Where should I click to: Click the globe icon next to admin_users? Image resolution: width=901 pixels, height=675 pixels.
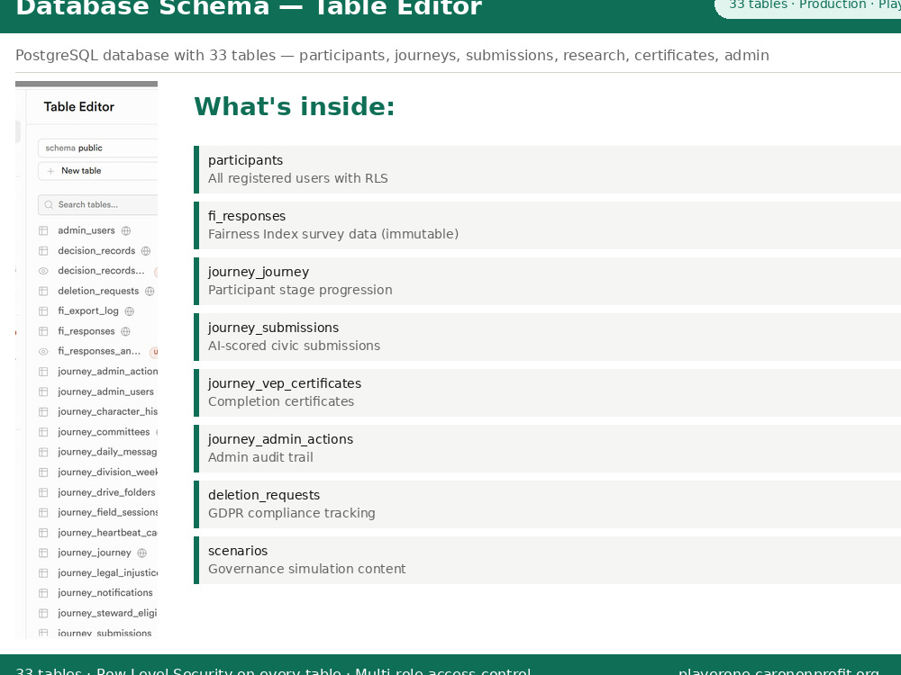pos(126,230)
